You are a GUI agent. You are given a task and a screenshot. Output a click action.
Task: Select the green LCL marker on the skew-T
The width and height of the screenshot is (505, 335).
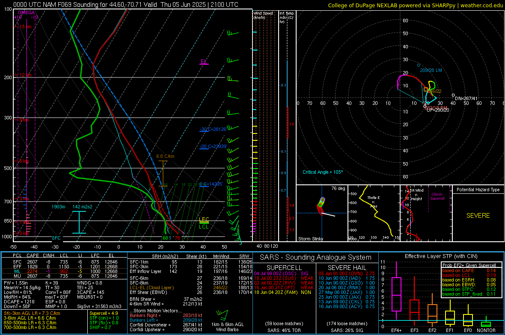tap(204, 226)
